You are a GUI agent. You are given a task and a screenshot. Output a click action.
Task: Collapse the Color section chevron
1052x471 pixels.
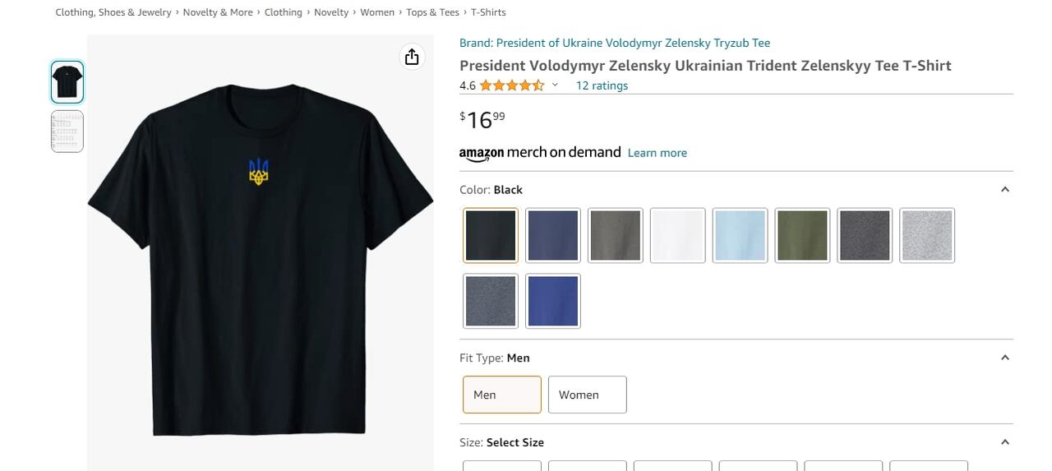pos(1004,190)
